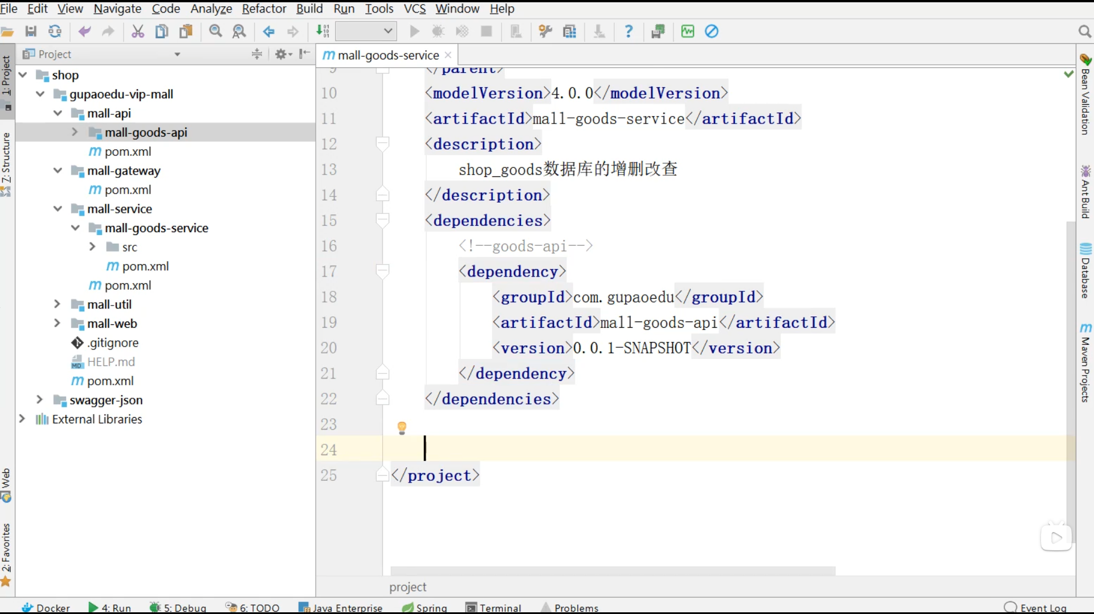Open the run configuration dropdown
1094x614 pixels.
(x=366, y=31)
